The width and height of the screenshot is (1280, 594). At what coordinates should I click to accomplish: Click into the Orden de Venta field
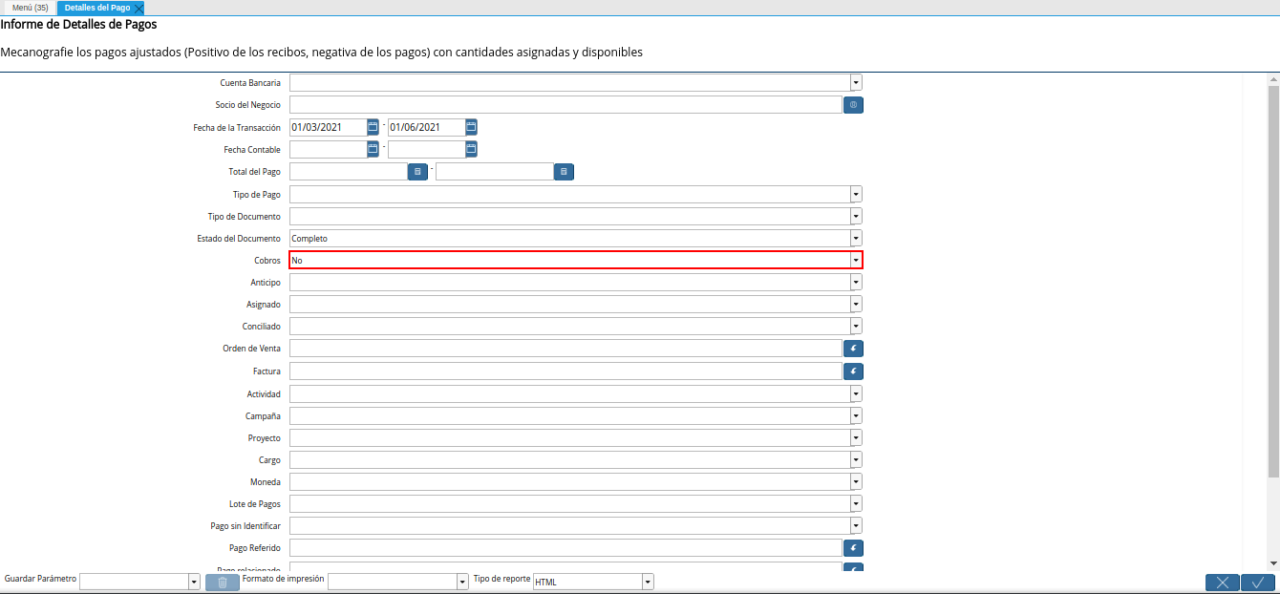point(565,349)
